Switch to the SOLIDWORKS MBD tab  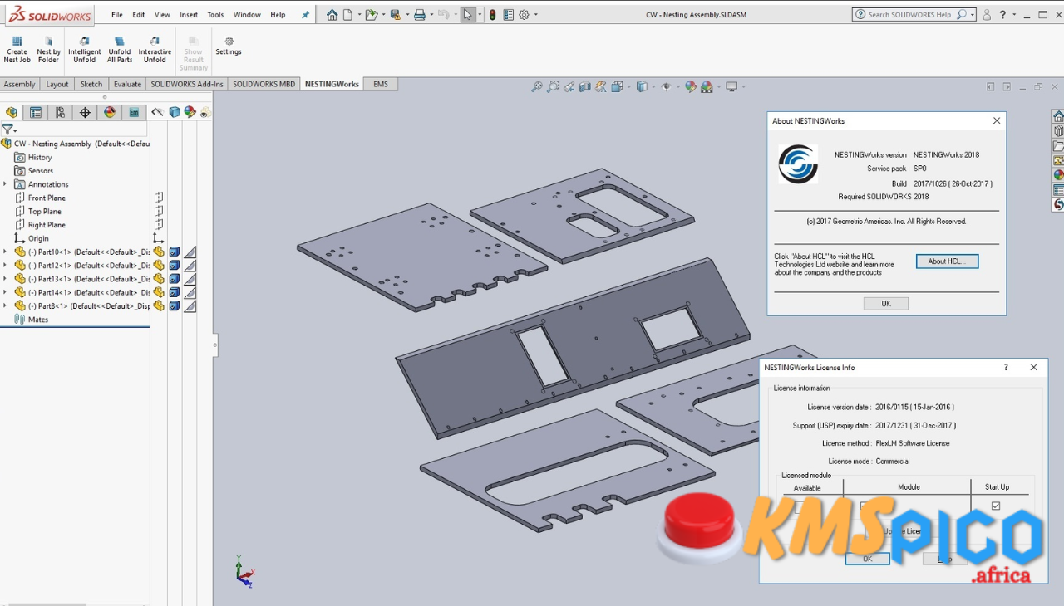(264, 84)
